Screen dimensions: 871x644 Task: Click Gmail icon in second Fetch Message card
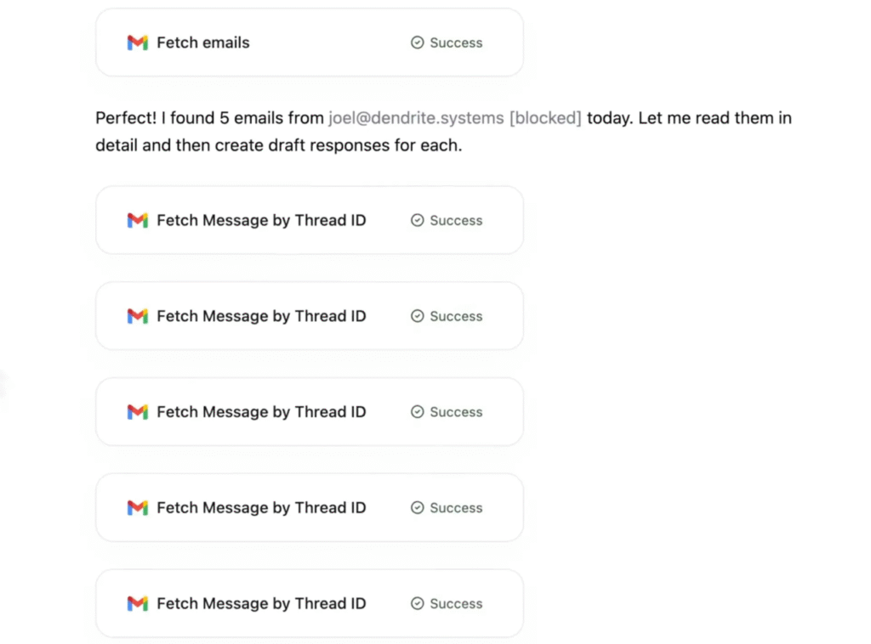point(137,316)
